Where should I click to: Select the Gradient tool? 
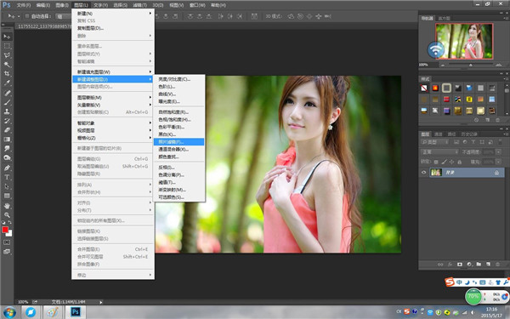[x=7, y=140]
